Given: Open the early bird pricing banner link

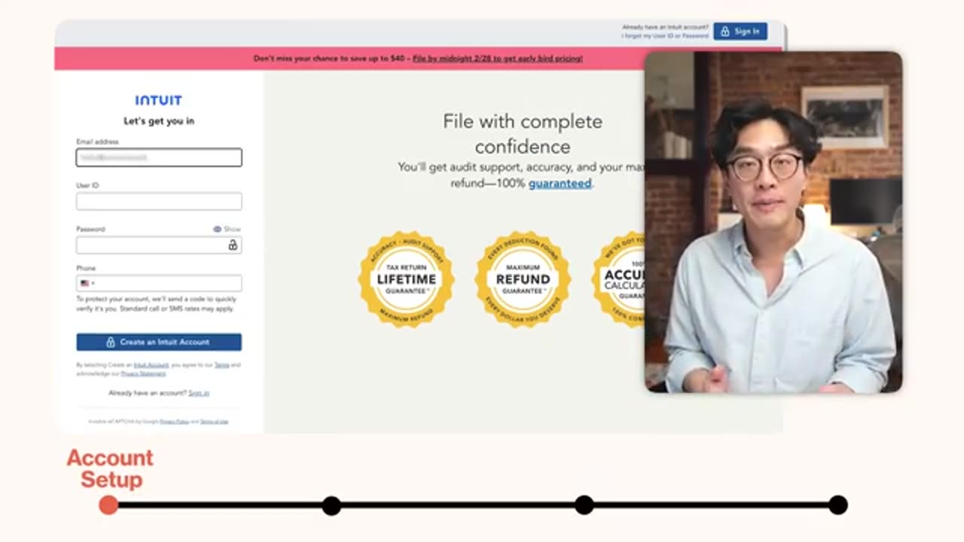Looking at the screenshot, I should click(x=497, y=58).
